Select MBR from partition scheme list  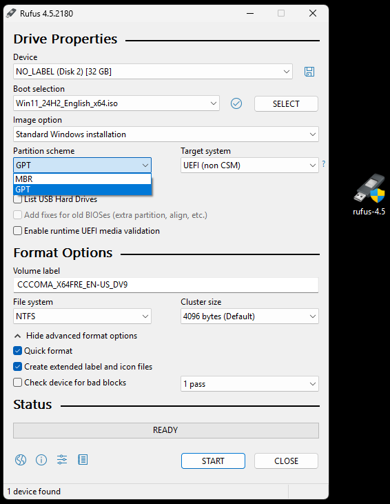[82, 179]
